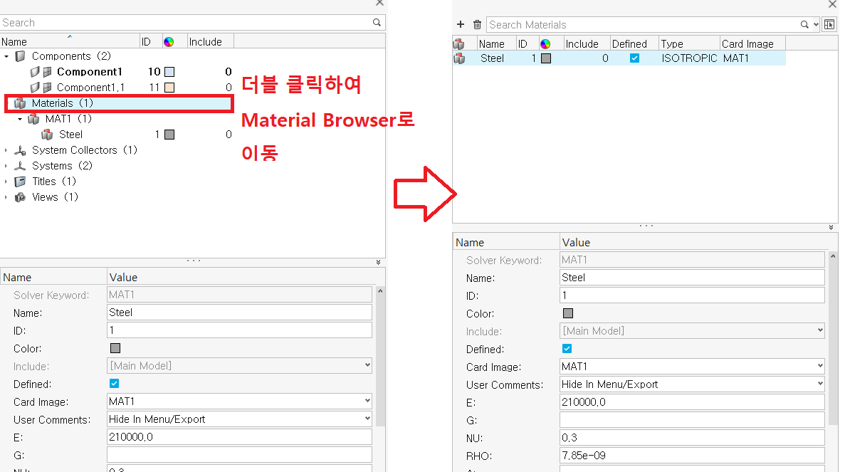The height and width of the screenshot is (472, 845).
Task: Delete material using trash icon
Action: pos(477,24)
